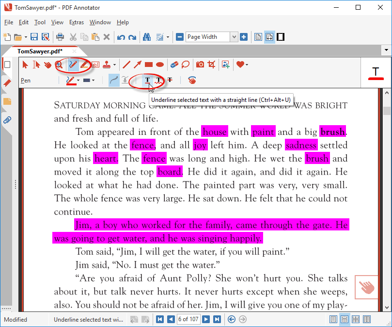
Task: Select the Pen tool
Action: [x=73, y=65]
